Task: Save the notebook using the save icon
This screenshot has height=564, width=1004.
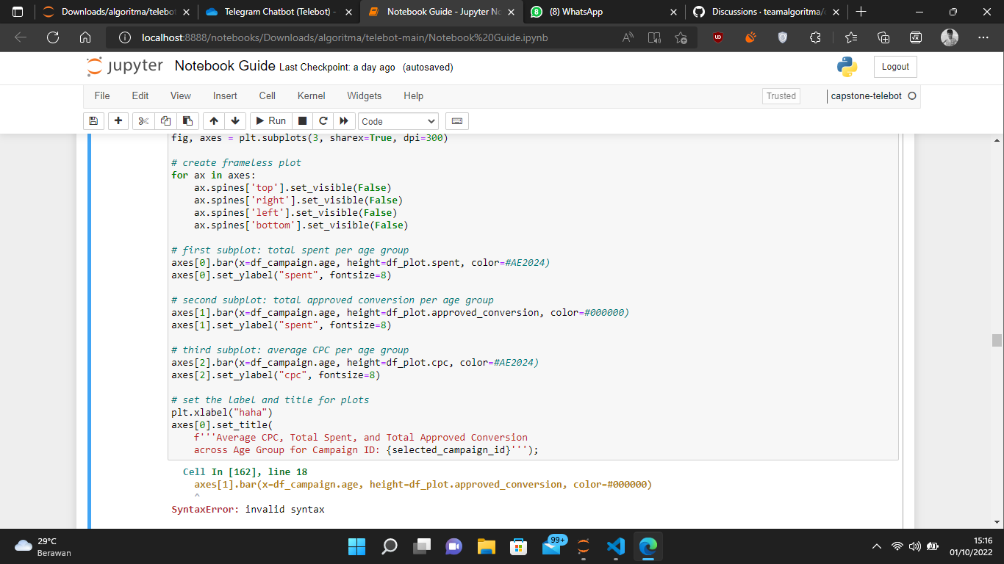Action: [x=93, y=120]
